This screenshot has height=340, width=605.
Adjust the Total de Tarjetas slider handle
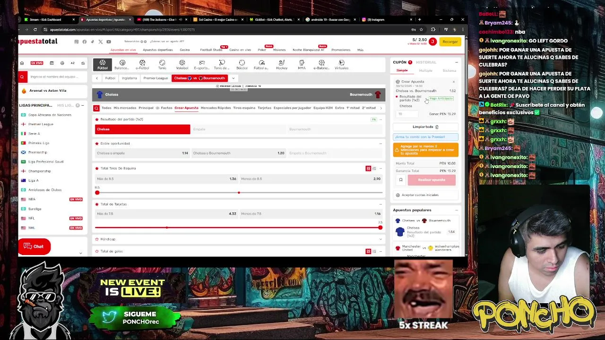[x=380, y=228]
